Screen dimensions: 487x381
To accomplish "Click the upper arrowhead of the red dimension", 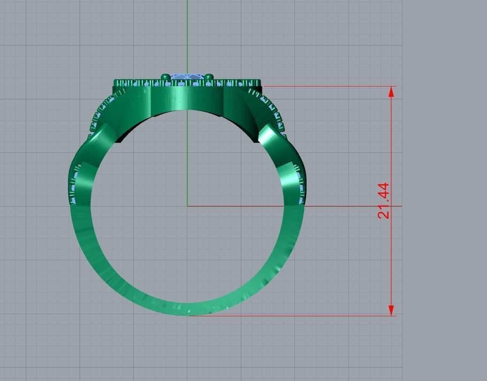I will [x=391, y=92].
